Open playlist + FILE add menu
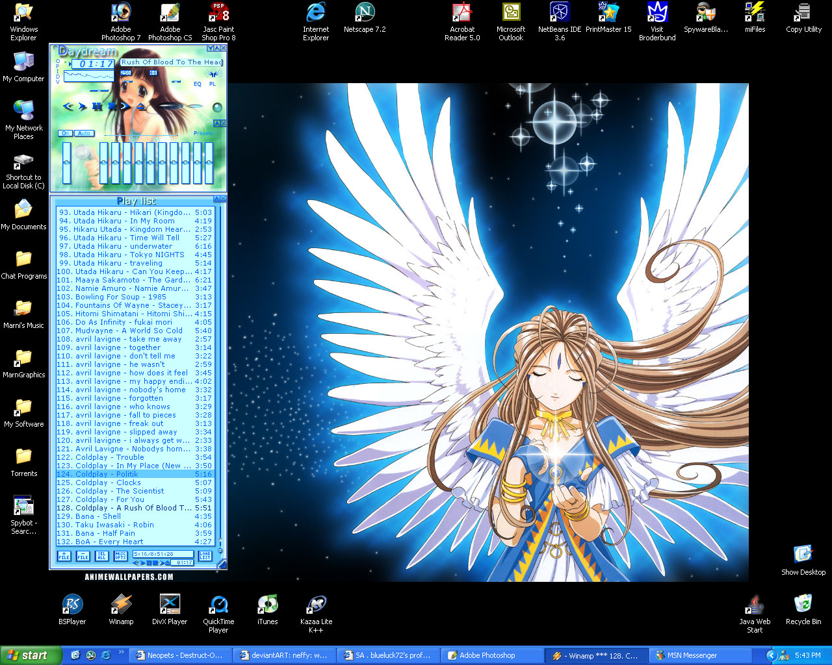Image resolution: width=832 pixels, height=665 pixels. tap(64, 556)
